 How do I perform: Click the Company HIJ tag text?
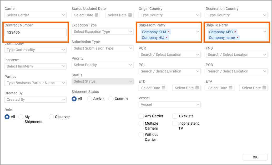pos(153,38)
